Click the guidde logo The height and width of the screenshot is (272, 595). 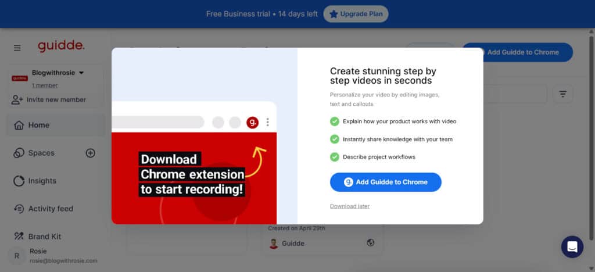click(61, 46)
